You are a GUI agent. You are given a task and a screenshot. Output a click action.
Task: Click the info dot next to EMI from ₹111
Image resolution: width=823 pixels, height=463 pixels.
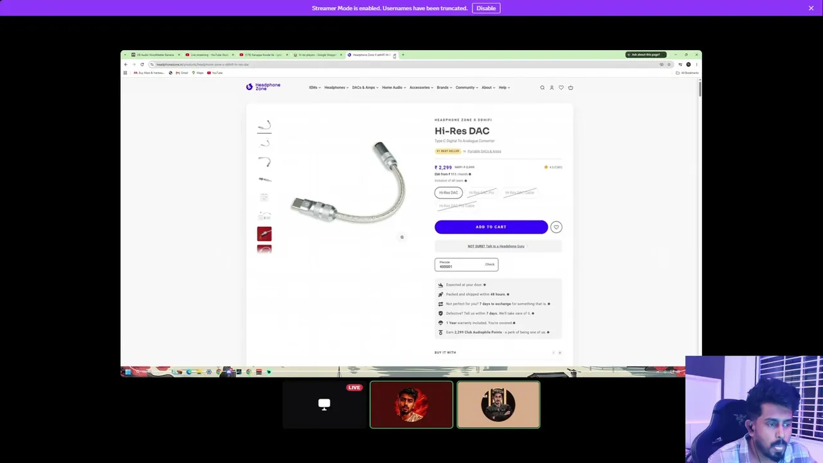coord(470,174)
